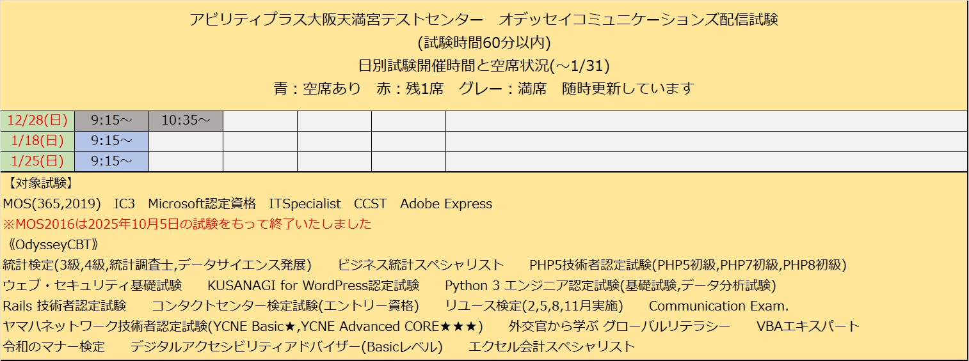
Task: Click the empty third time slot on 1/18
Action: click(x=260, y=141)
